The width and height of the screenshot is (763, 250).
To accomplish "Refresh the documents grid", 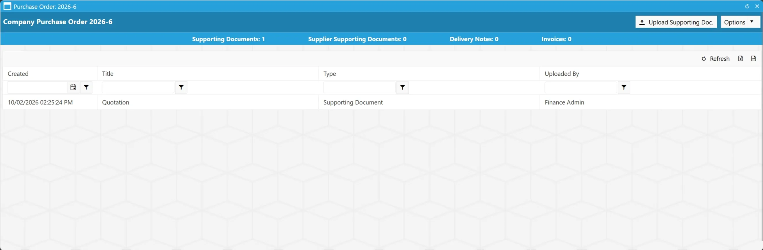I will click(x=715, y=59).
